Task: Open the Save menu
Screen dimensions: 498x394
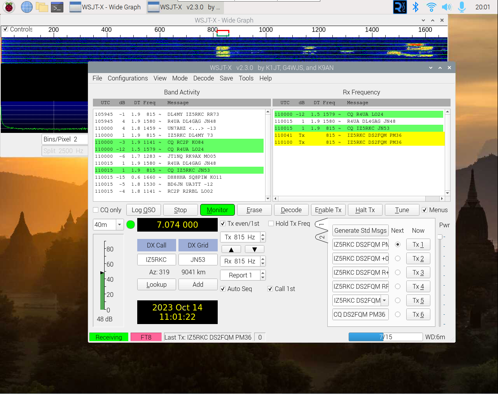Action: (x=226, y=78)
